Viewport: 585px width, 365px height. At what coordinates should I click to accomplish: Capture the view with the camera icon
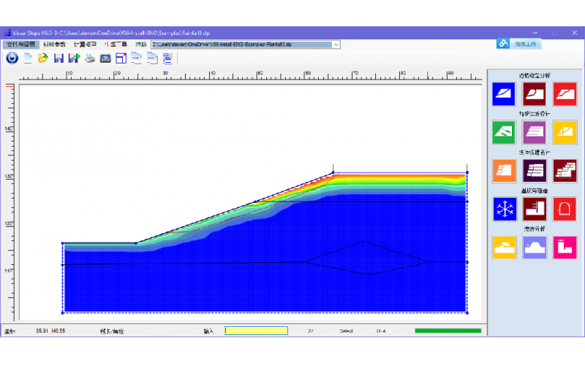click(x=105, y=58)
